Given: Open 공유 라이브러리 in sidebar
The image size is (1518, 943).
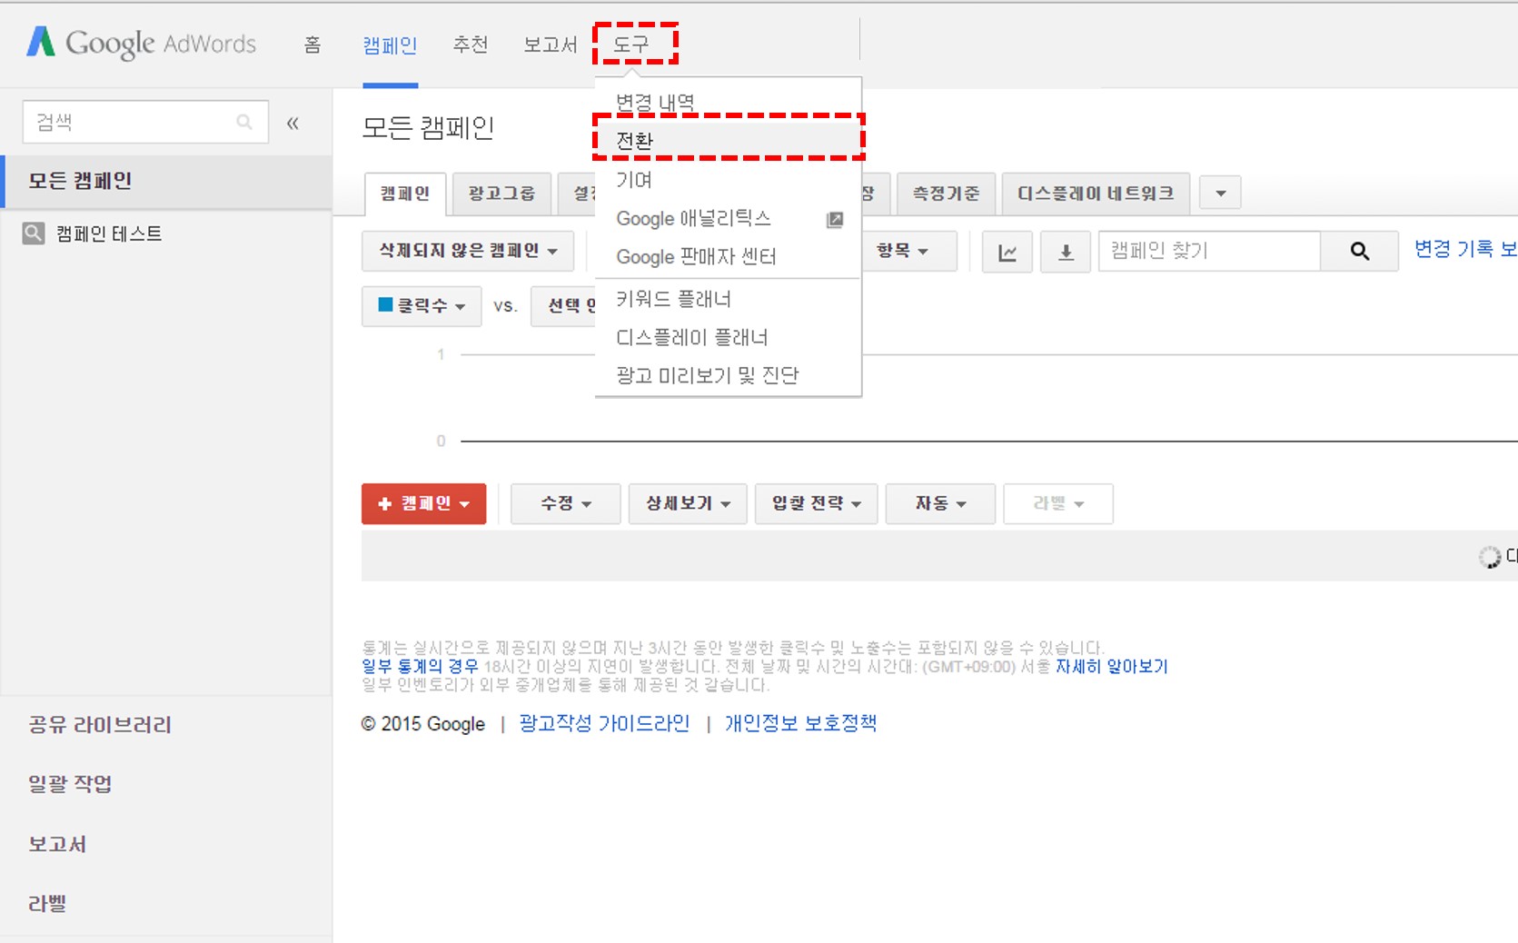Looking at the screenshot, I should (x=100, y=725).
